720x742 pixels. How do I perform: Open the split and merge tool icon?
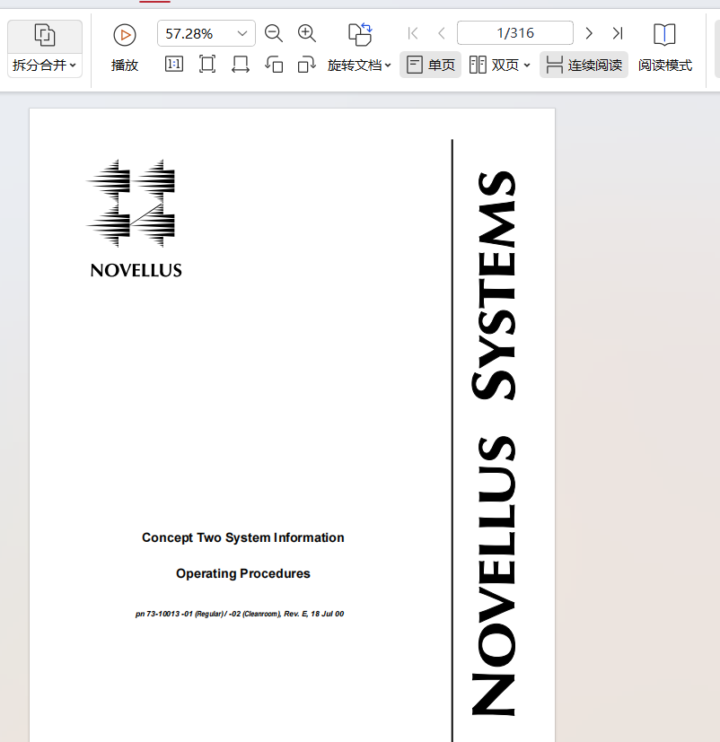(45, 35)
